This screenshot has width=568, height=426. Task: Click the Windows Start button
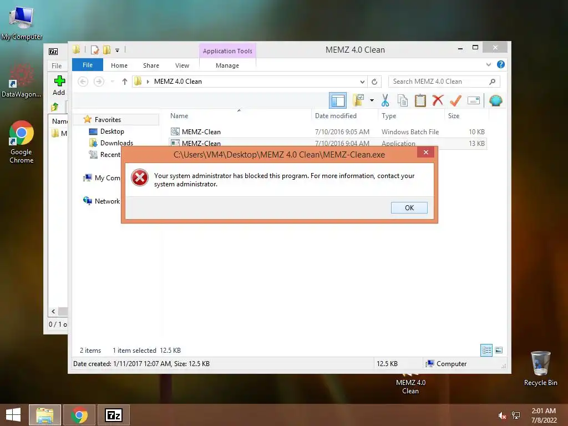coord(13,415)
